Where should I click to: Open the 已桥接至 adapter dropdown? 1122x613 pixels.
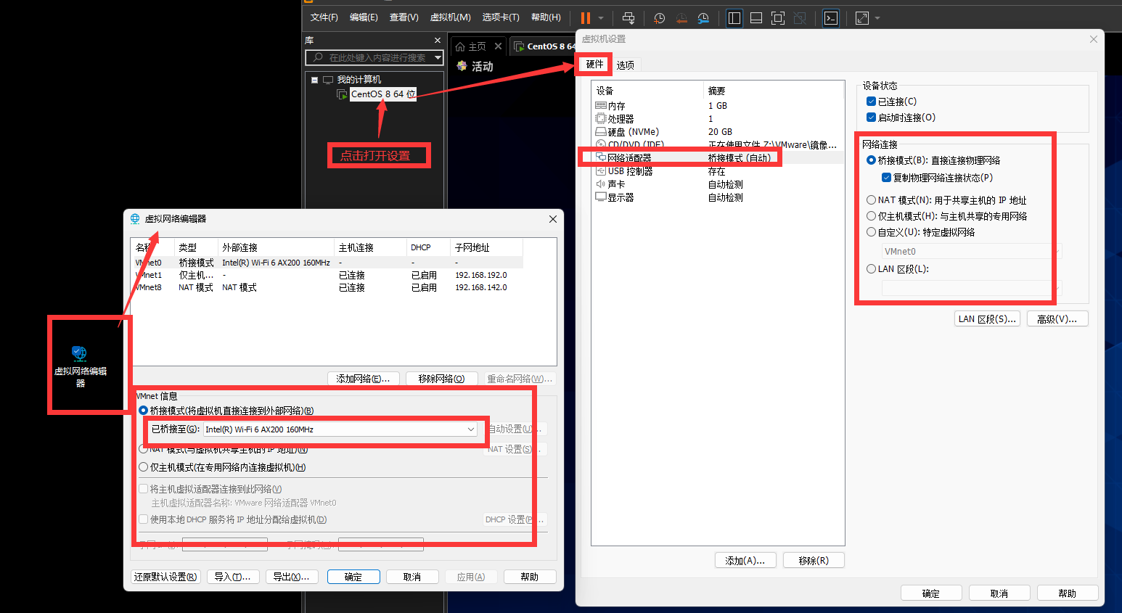point(340,429)
